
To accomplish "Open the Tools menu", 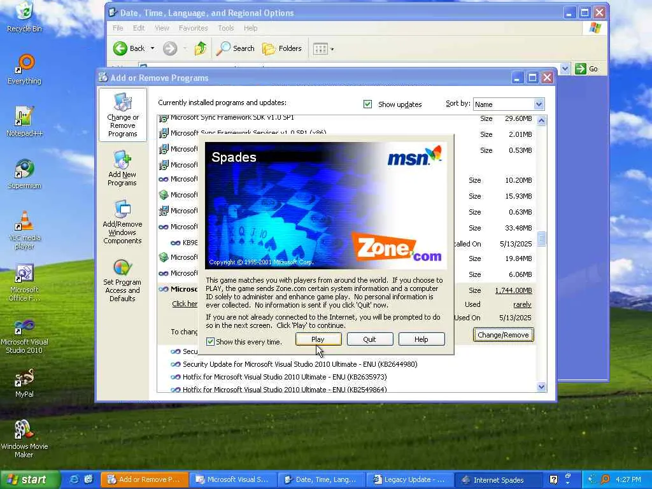I will tap(226, 28).
